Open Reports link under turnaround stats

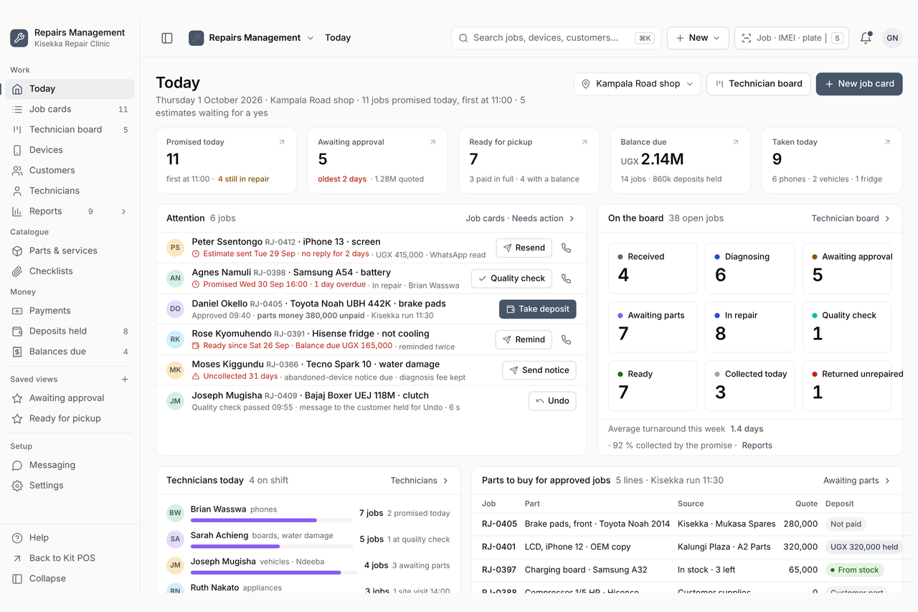pos(757,446)
